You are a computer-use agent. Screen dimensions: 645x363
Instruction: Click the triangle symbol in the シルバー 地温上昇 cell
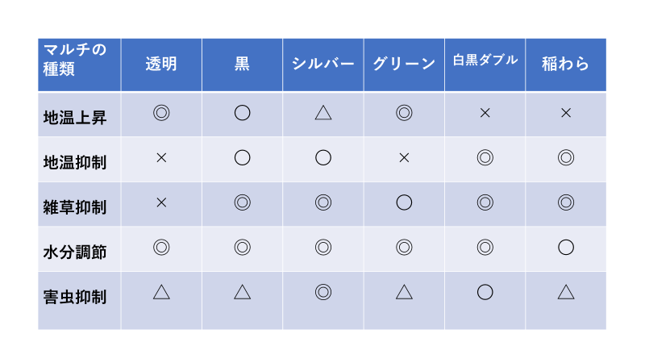pos(323,113)
